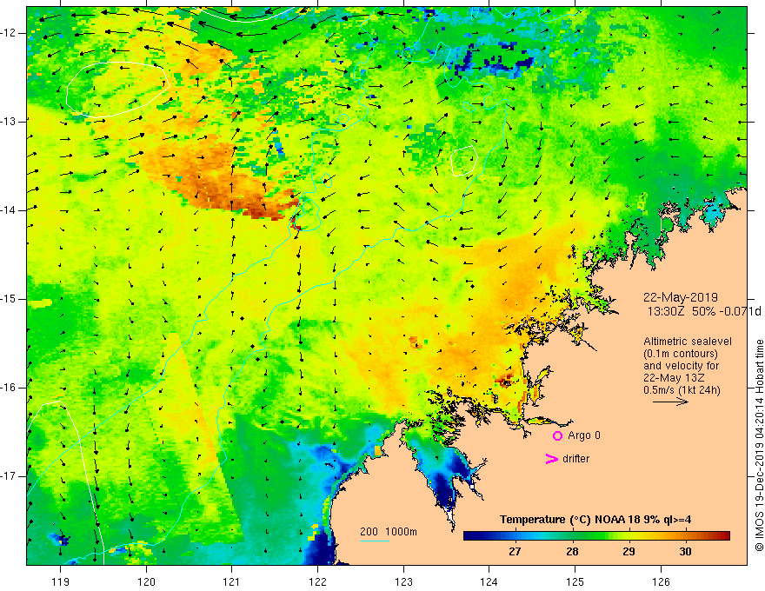The width and height of the screenshot is (765, 591).
Task: Click the 'Altimetric sealevel' caption line
Action: point(688,342)
